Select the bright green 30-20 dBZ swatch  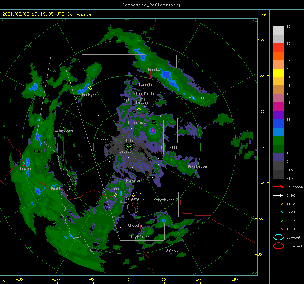[278, 140]
